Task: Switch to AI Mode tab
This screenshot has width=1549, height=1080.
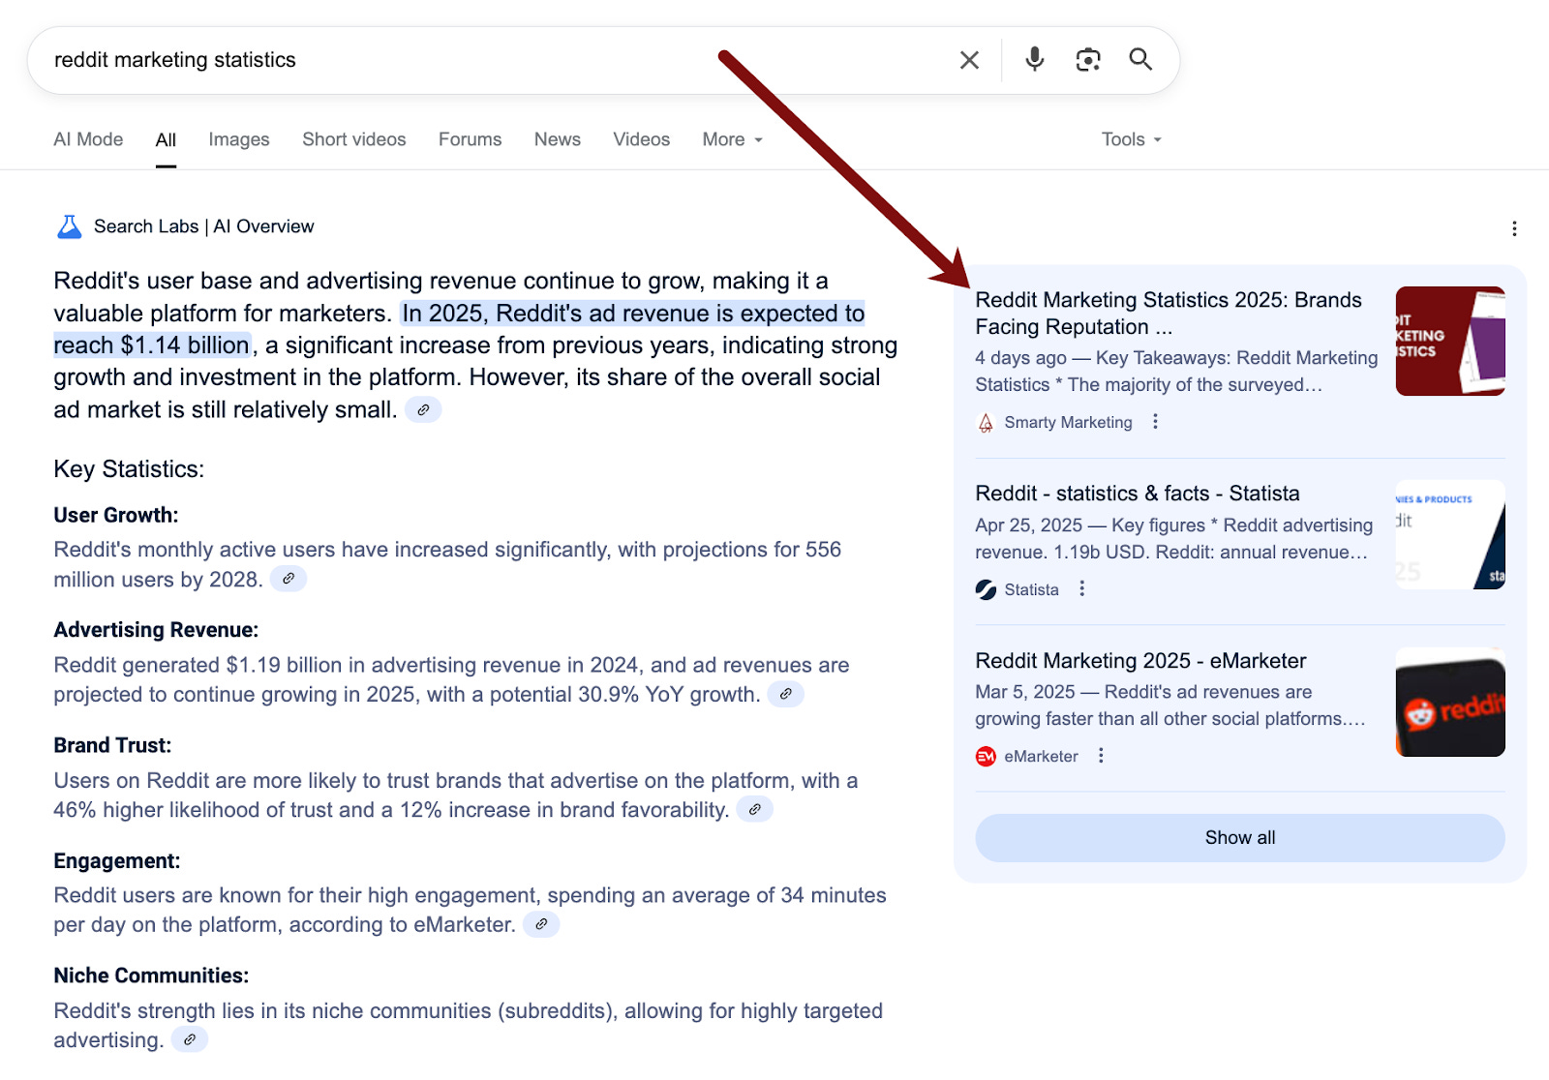Action: click(x=88, y=139)
